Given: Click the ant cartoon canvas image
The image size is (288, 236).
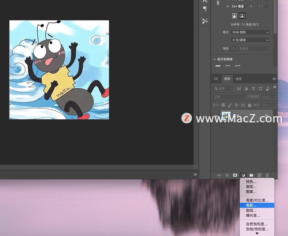Looking at the screenshot, I should [59, 70].
